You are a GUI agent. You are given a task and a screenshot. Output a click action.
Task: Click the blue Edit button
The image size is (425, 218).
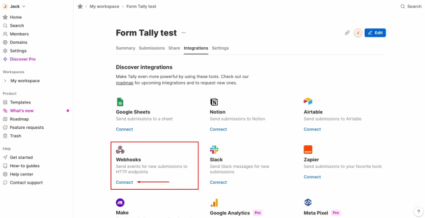[375, 33]
